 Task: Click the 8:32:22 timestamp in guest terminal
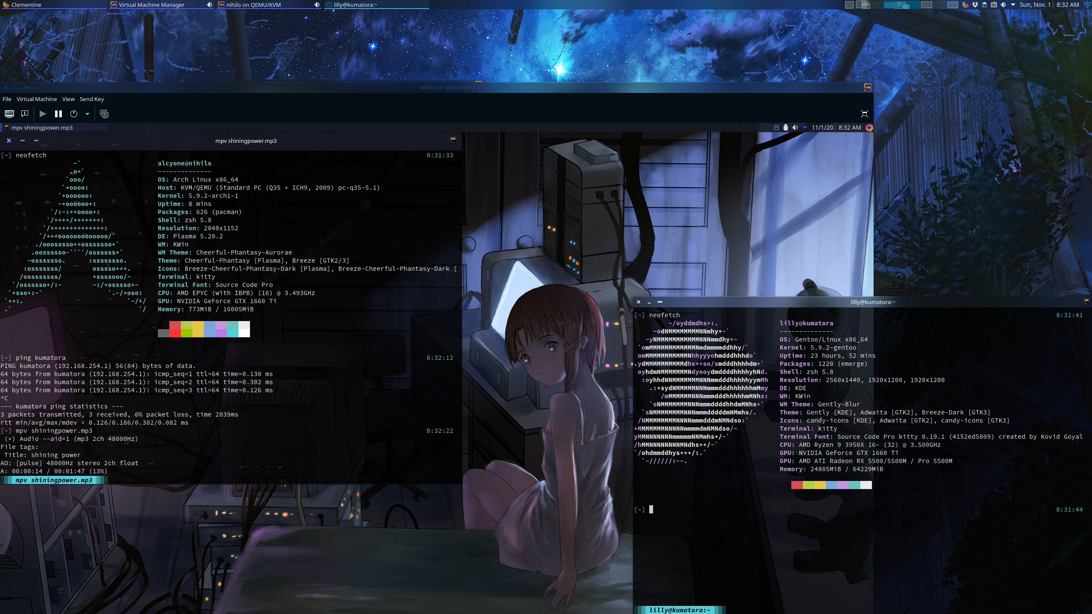click(440, 431)
